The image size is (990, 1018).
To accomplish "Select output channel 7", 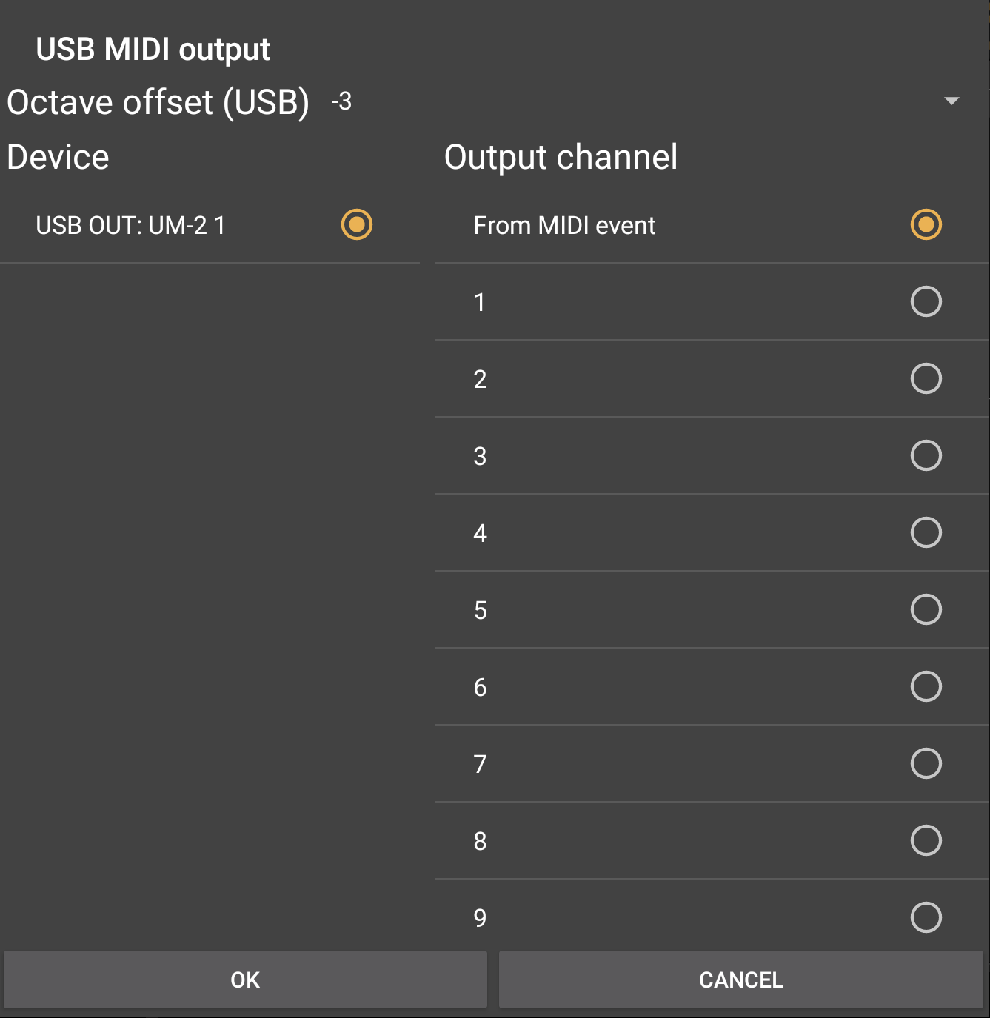I will point(926,764).
